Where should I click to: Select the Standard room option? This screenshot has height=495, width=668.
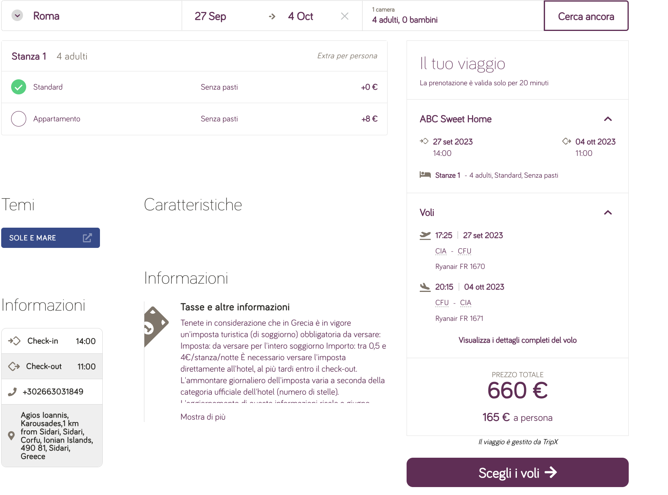(19, 87)
